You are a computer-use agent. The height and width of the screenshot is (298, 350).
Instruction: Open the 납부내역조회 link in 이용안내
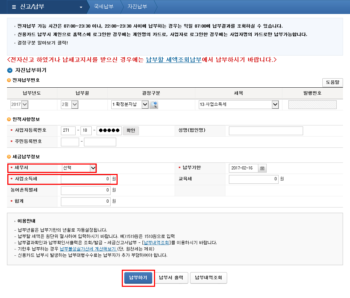click(156, 242)
